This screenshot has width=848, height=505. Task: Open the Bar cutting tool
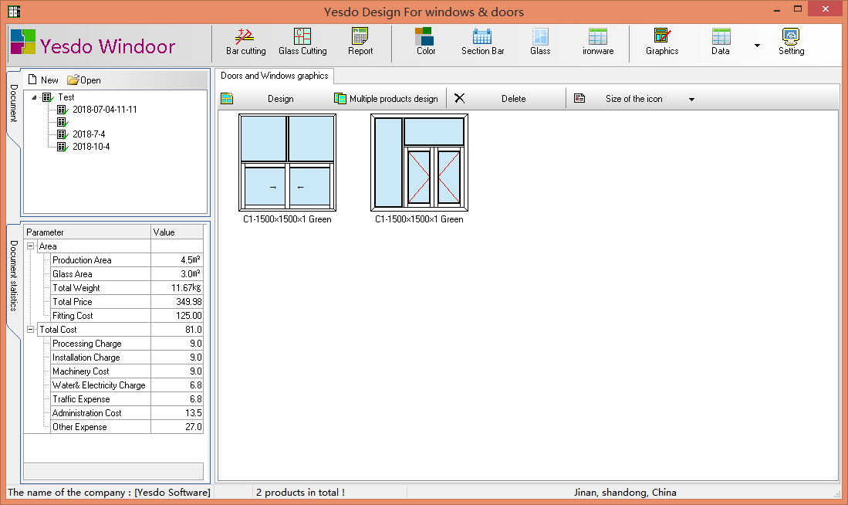[x=245, y=42]
